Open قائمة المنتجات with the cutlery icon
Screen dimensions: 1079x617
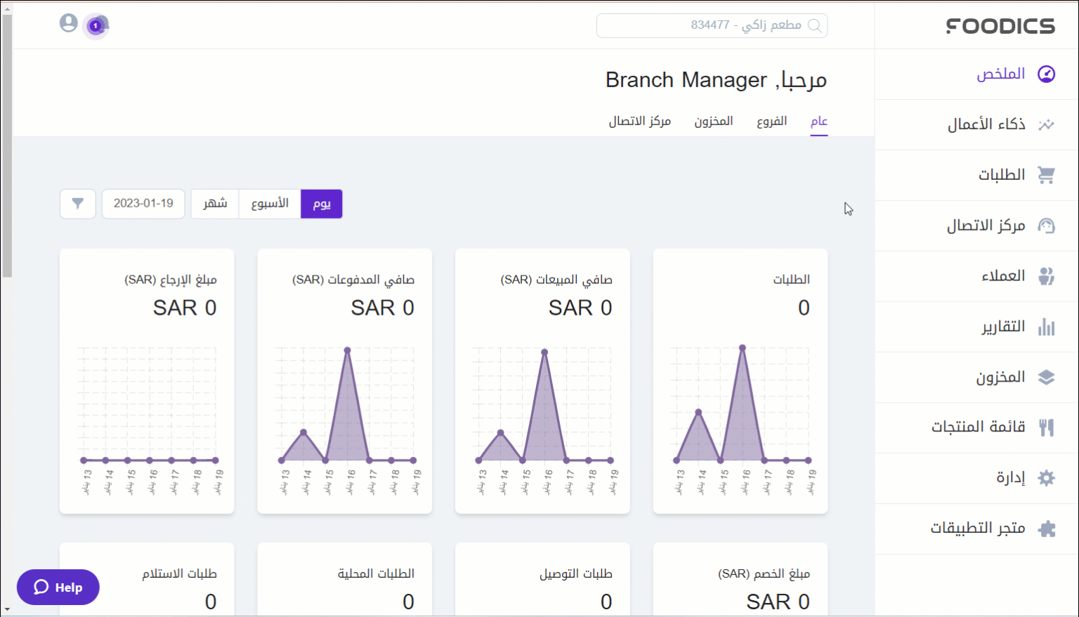1047,427
